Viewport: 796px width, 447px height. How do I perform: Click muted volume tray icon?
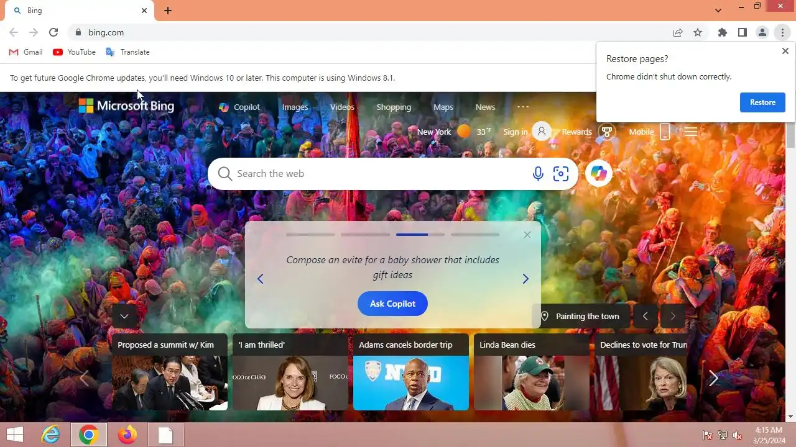[x=738, y=435]
